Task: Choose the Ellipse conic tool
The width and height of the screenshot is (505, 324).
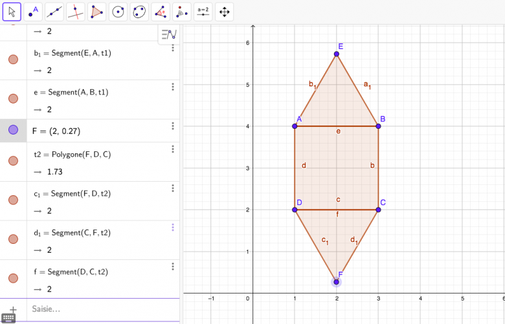Action: click(x=139, y=11)
